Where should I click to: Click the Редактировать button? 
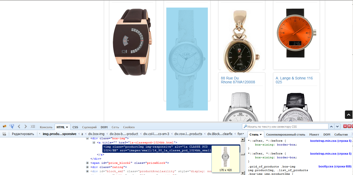[x=23, y=134]
